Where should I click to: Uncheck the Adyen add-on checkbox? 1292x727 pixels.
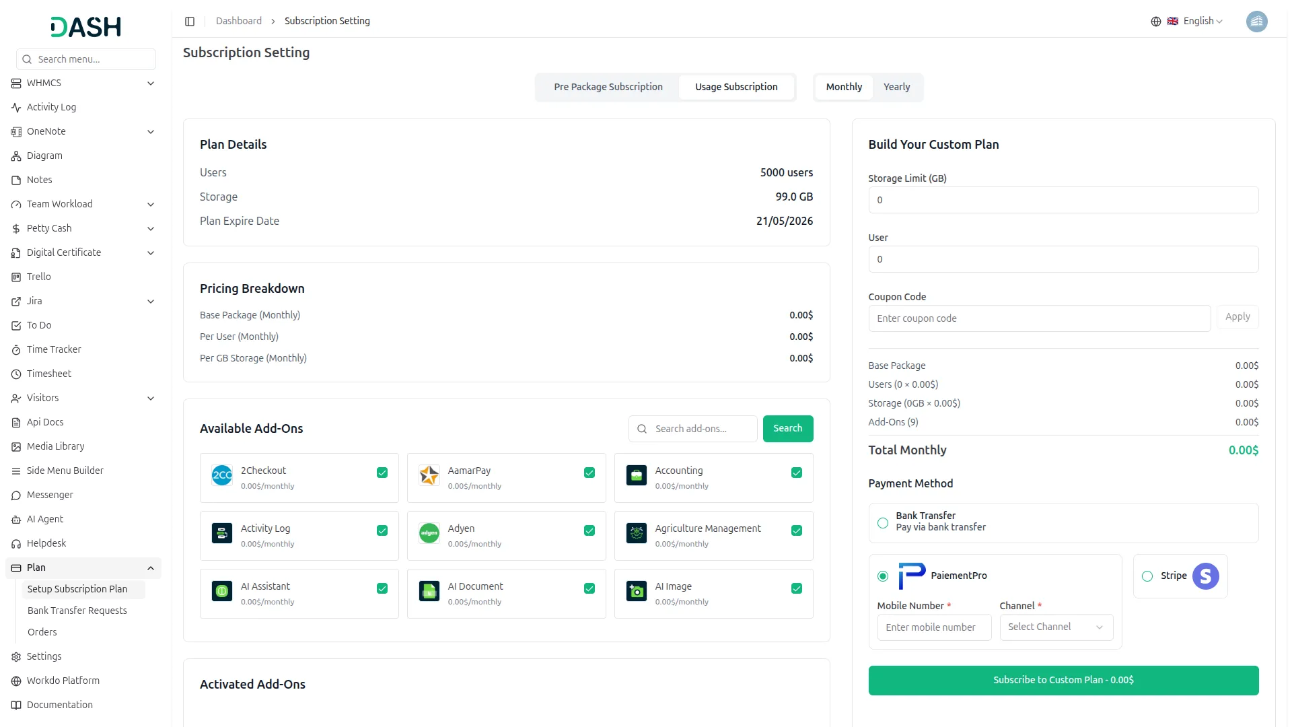pos(589,530)
